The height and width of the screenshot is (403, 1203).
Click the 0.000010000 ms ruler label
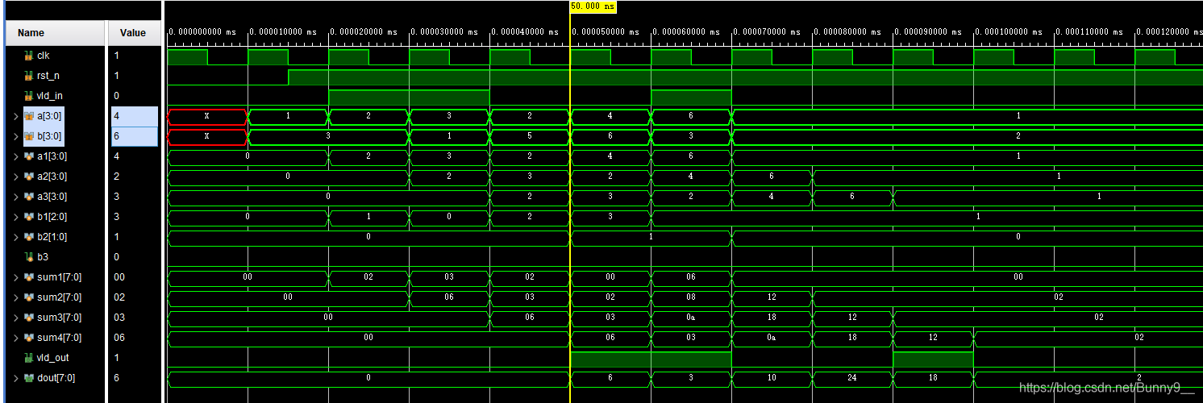[282, 31]
